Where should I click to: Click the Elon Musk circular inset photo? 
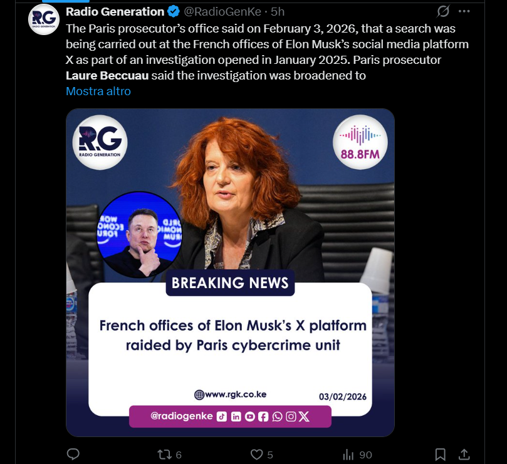click(139, 235)
